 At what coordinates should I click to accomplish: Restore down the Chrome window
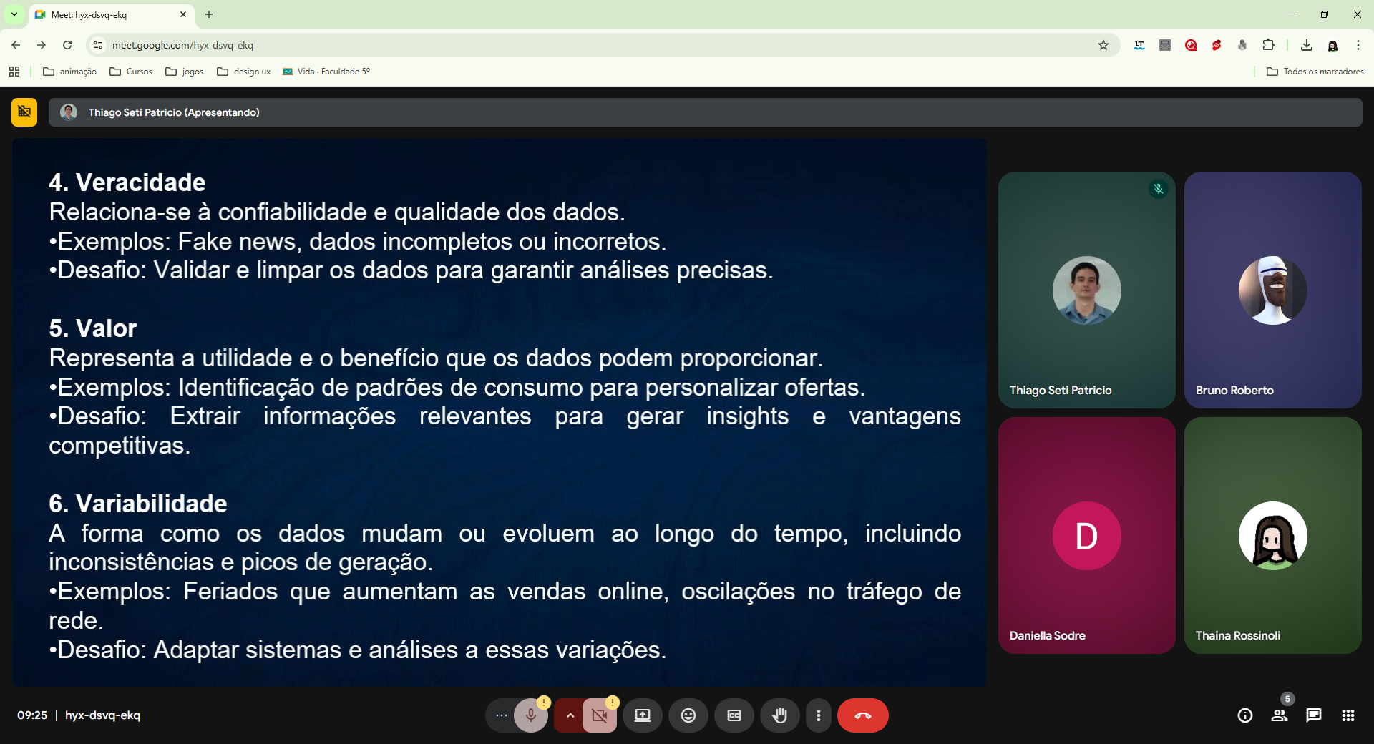pyautogui.click(x=1325, y=14)
